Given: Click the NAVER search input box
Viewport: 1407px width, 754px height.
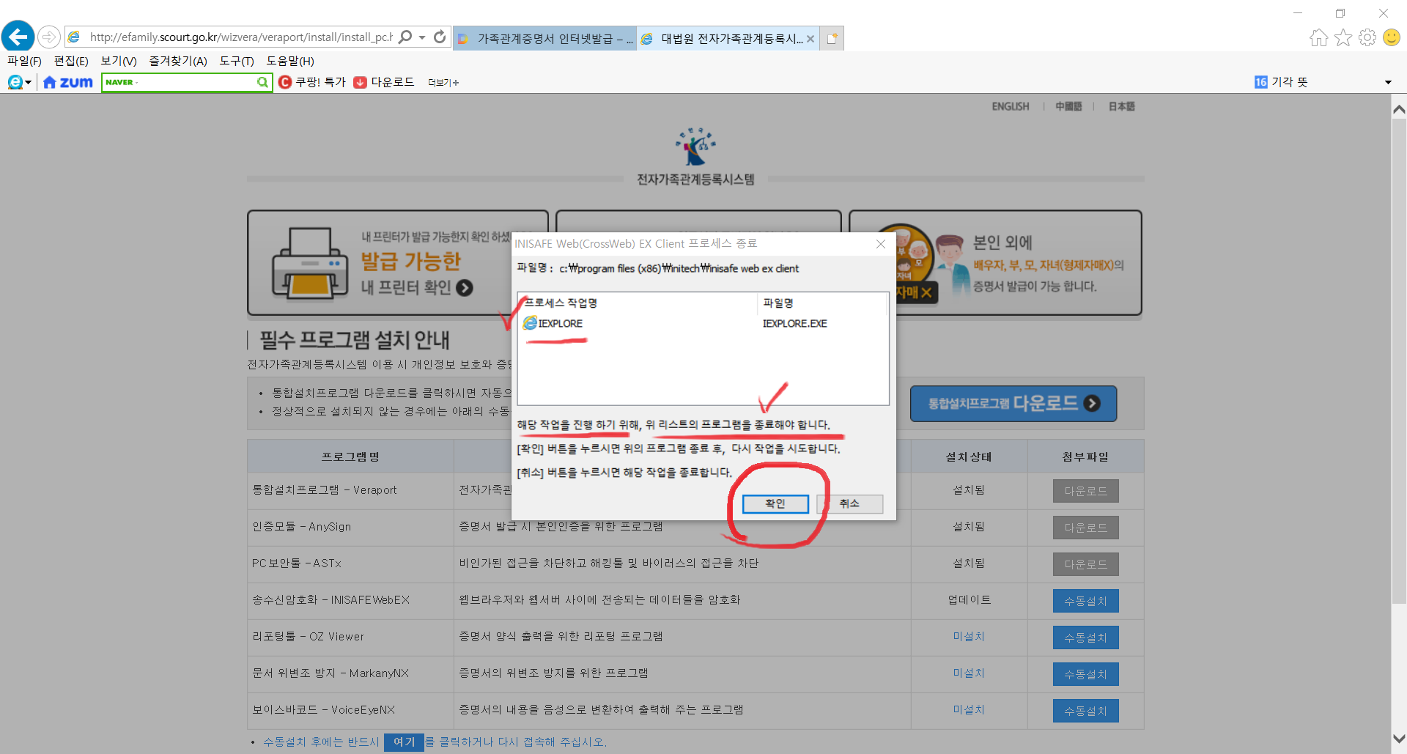Looking at the screenshot, I should pyautogui.click(x=180, y=82).
